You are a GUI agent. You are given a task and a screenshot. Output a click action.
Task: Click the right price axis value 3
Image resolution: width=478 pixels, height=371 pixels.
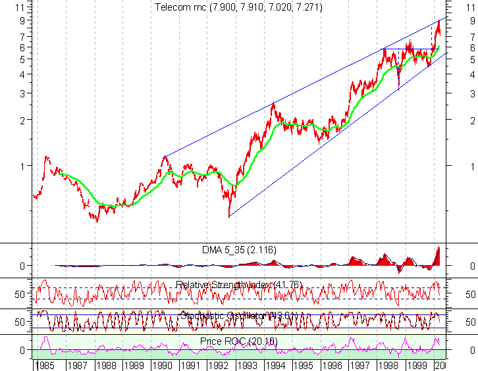473,93
